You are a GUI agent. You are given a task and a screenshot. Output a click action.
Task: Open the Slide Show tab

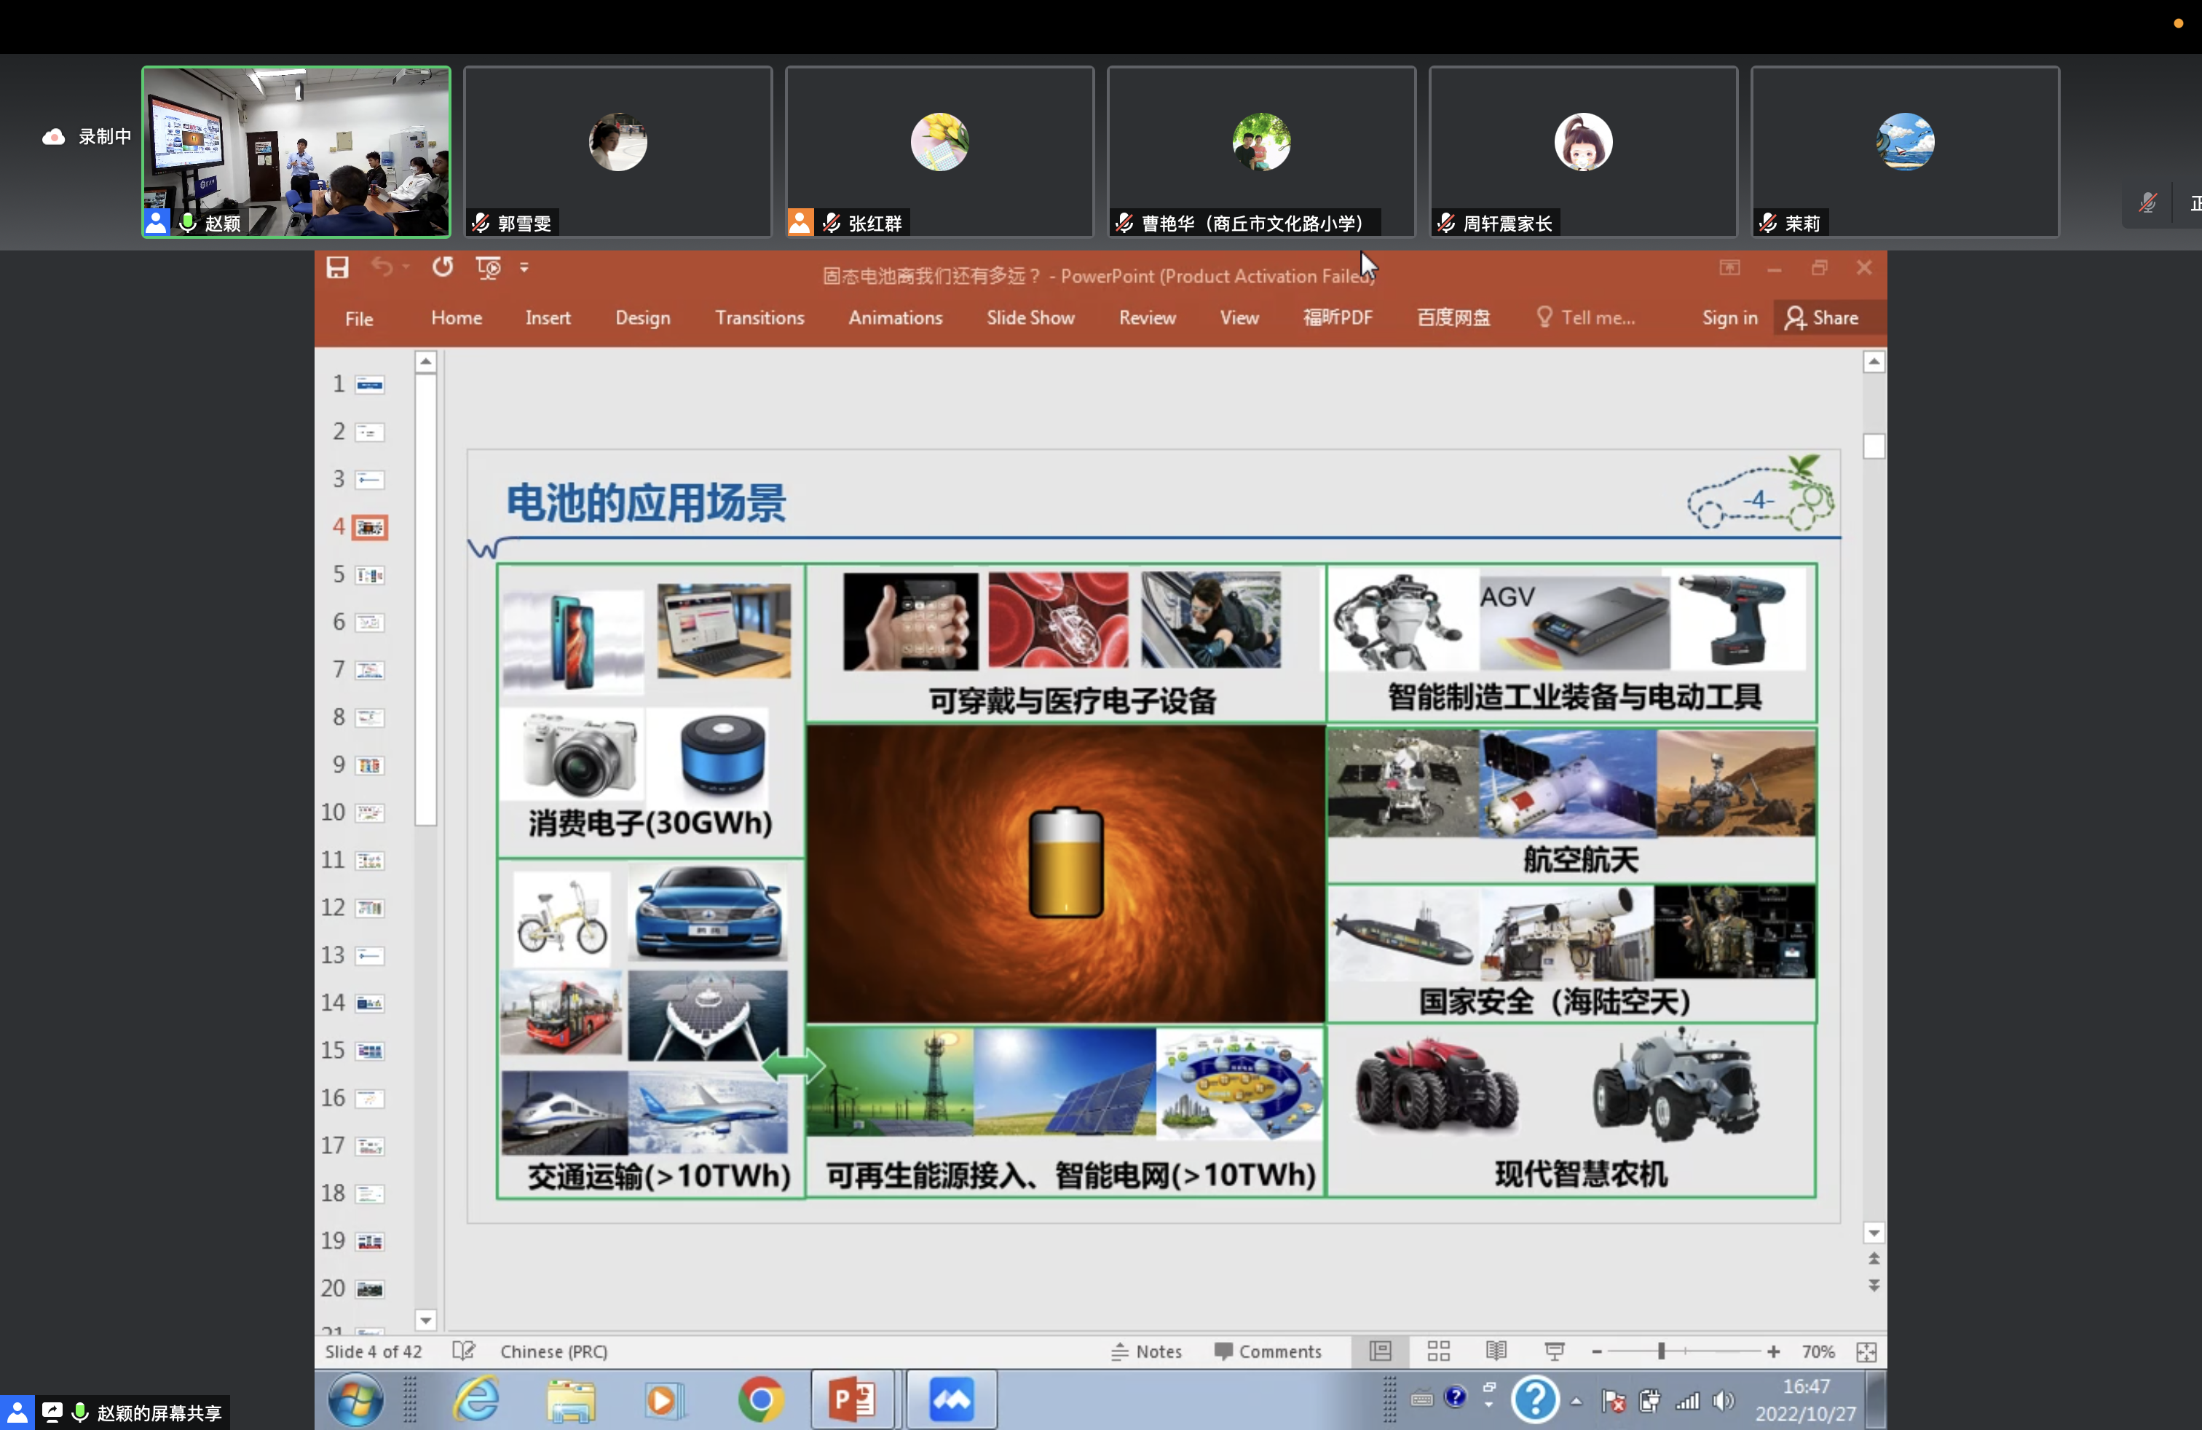click(1030, 317)
